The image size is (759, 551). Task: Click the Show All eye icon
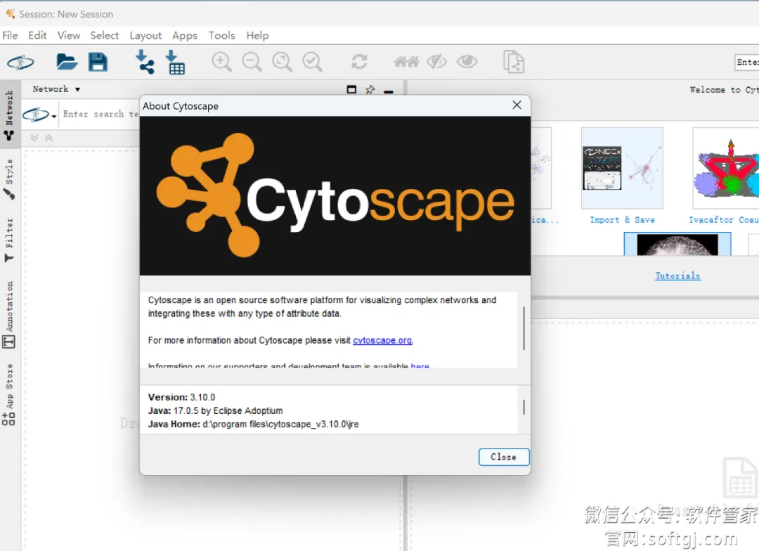click(x=467, y=61)
